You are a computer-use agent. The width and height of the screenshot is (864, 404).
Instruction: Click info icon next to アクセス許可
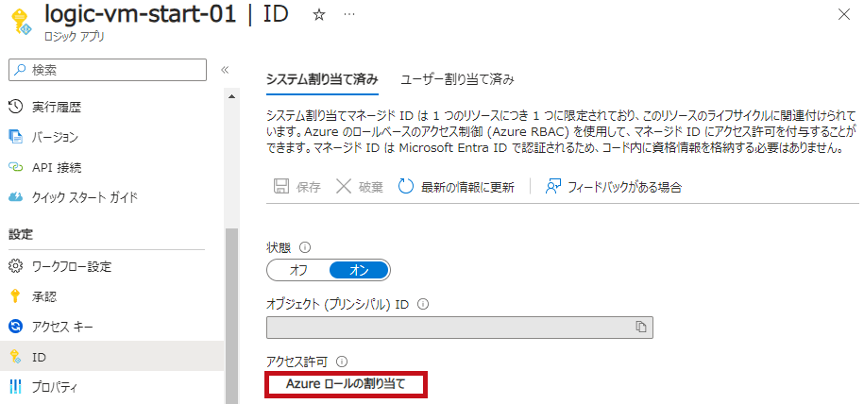pos(342,362)
